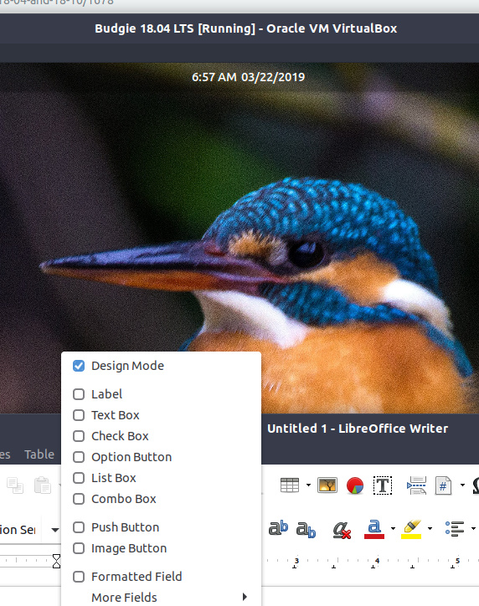479x606 pixels.
Task: Uncheck the Design Mode checkbox
Action: pyautogui.click(x=79, y=366)
